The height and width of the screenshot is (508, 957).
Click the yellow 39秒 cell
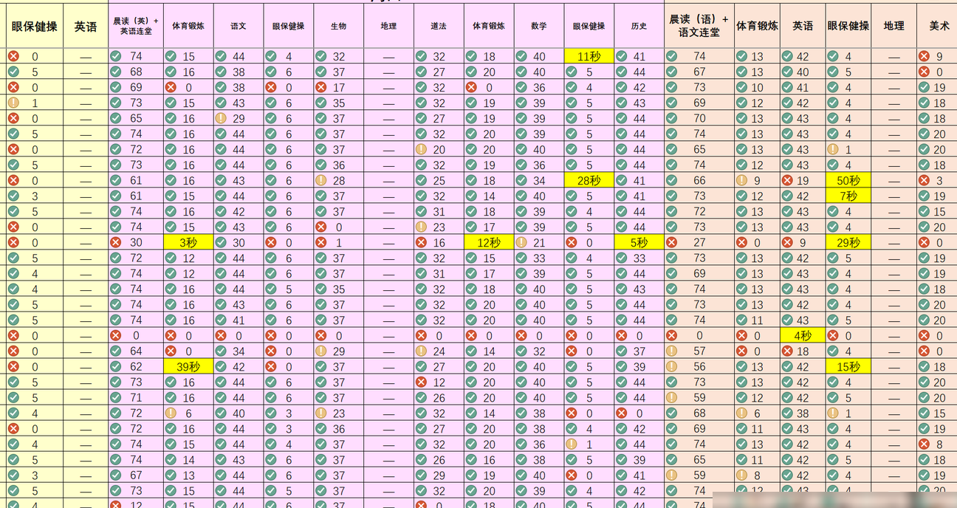pyautogui.click(x=188, y=366)
